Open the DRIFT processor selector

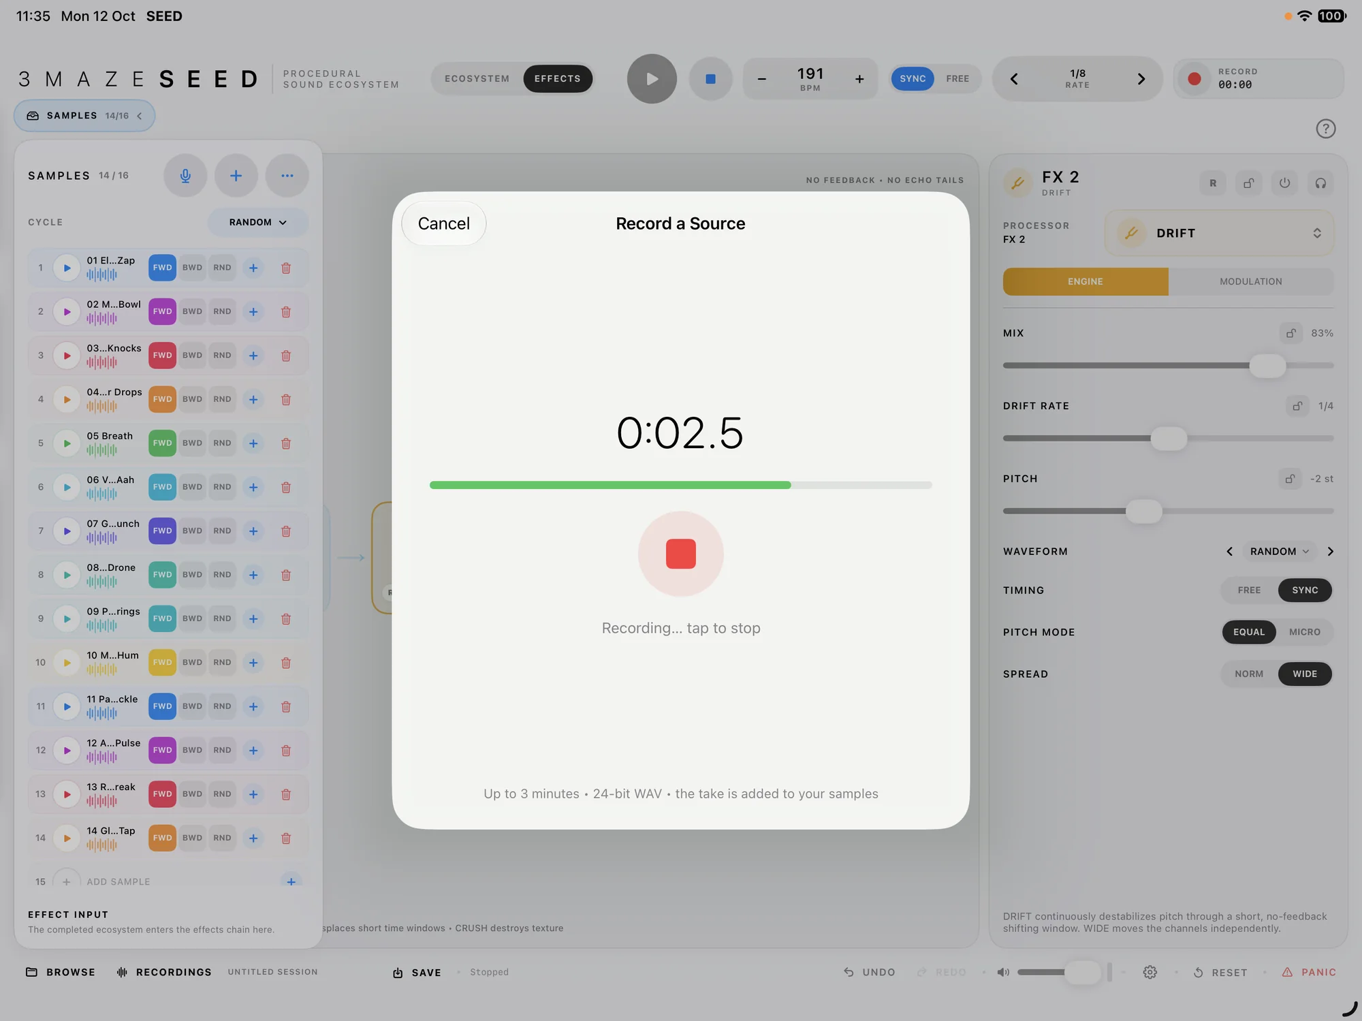[1219, 233]
